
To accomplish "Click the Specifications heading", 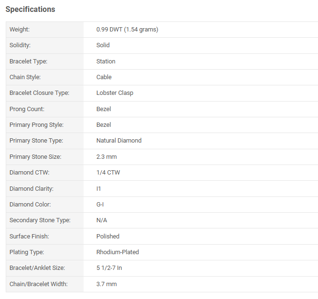I will point(30,10).
